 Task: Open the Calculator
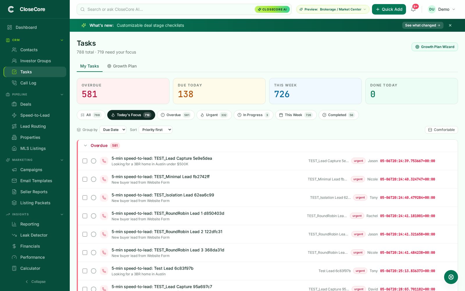click(x=35, y=268)
